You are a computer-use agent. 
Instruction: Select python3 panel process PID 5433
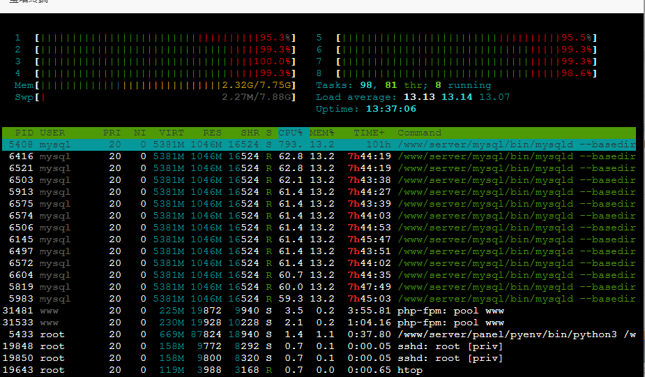(319, 334)
